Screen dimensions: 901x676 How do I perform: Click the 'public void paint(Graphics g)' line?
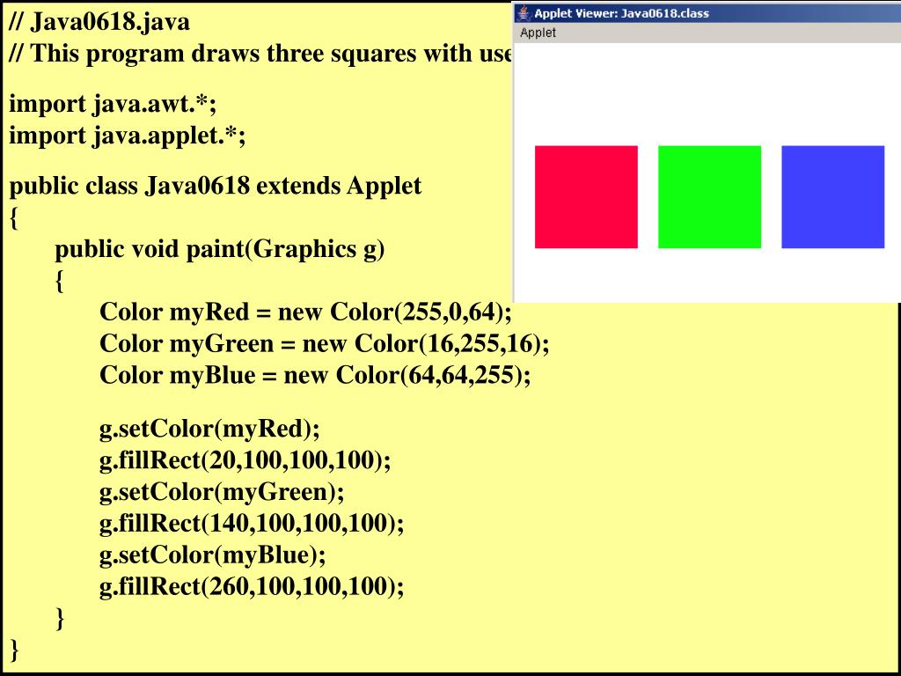[219, 250]
